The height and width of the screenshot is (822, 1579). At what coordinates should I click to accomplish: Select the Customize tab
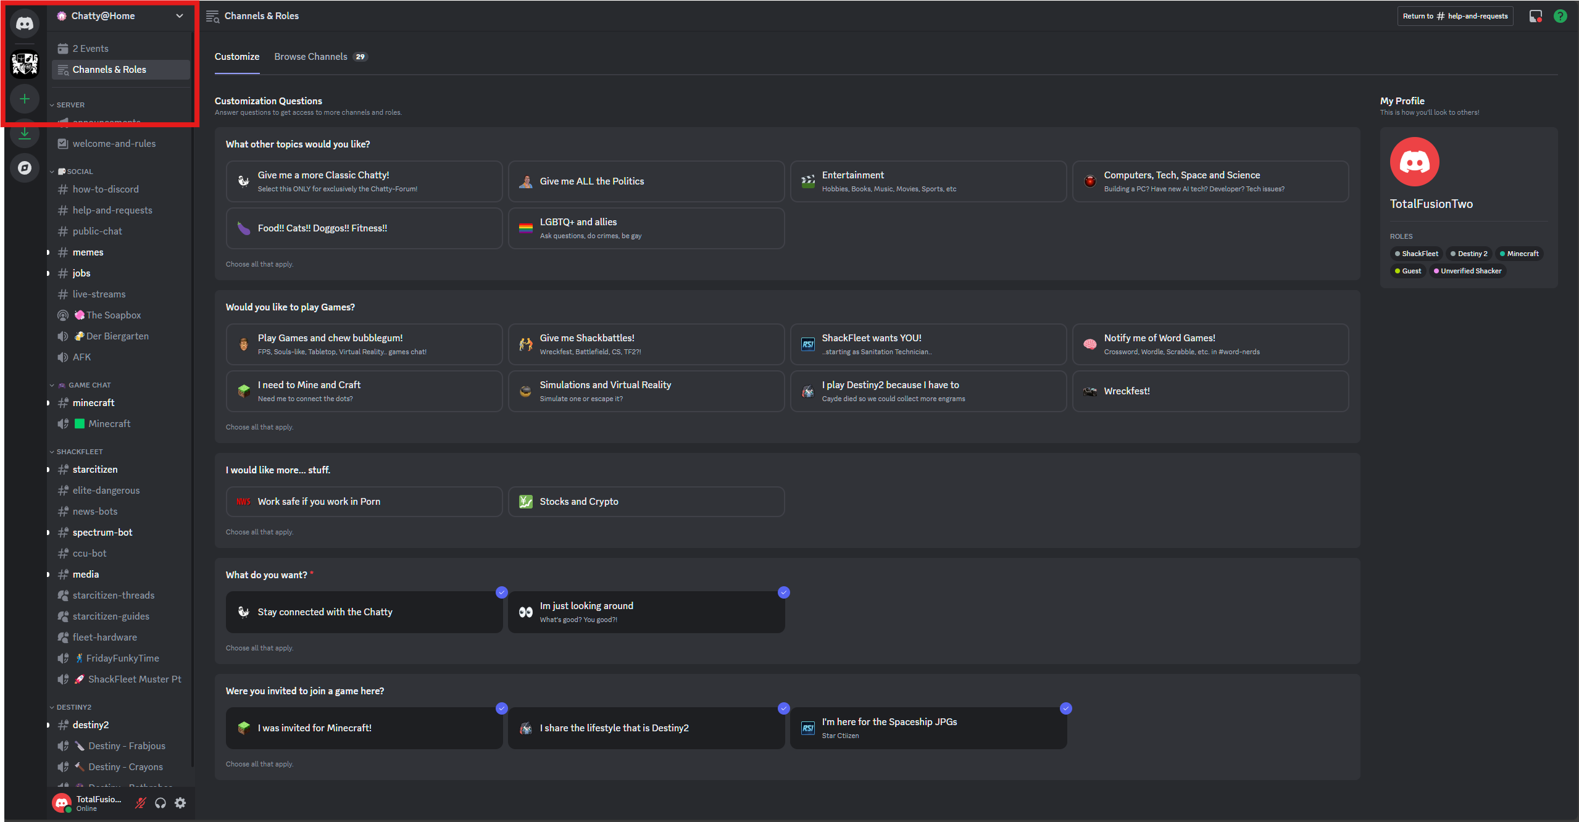coord(236,56)
